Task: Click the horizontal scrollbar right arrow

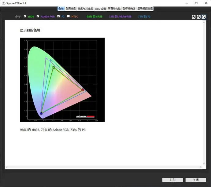Action: coord(201,167)
